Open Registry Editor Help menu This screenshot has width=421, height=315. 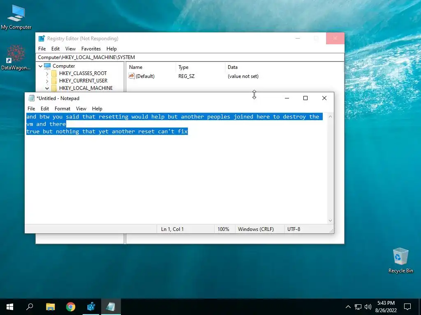111,49
